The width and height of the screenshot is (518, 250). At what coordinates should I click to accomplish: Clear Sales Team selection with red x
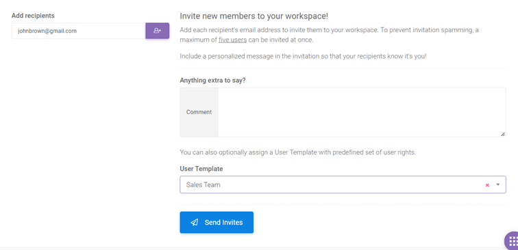click(x=487, y=185)
